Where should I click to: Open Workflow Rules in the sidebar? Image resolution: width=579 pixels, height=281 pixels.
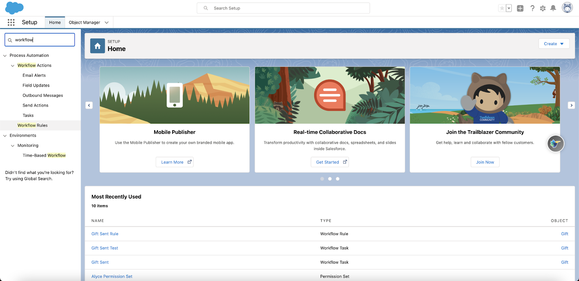[x=33, y=125]
